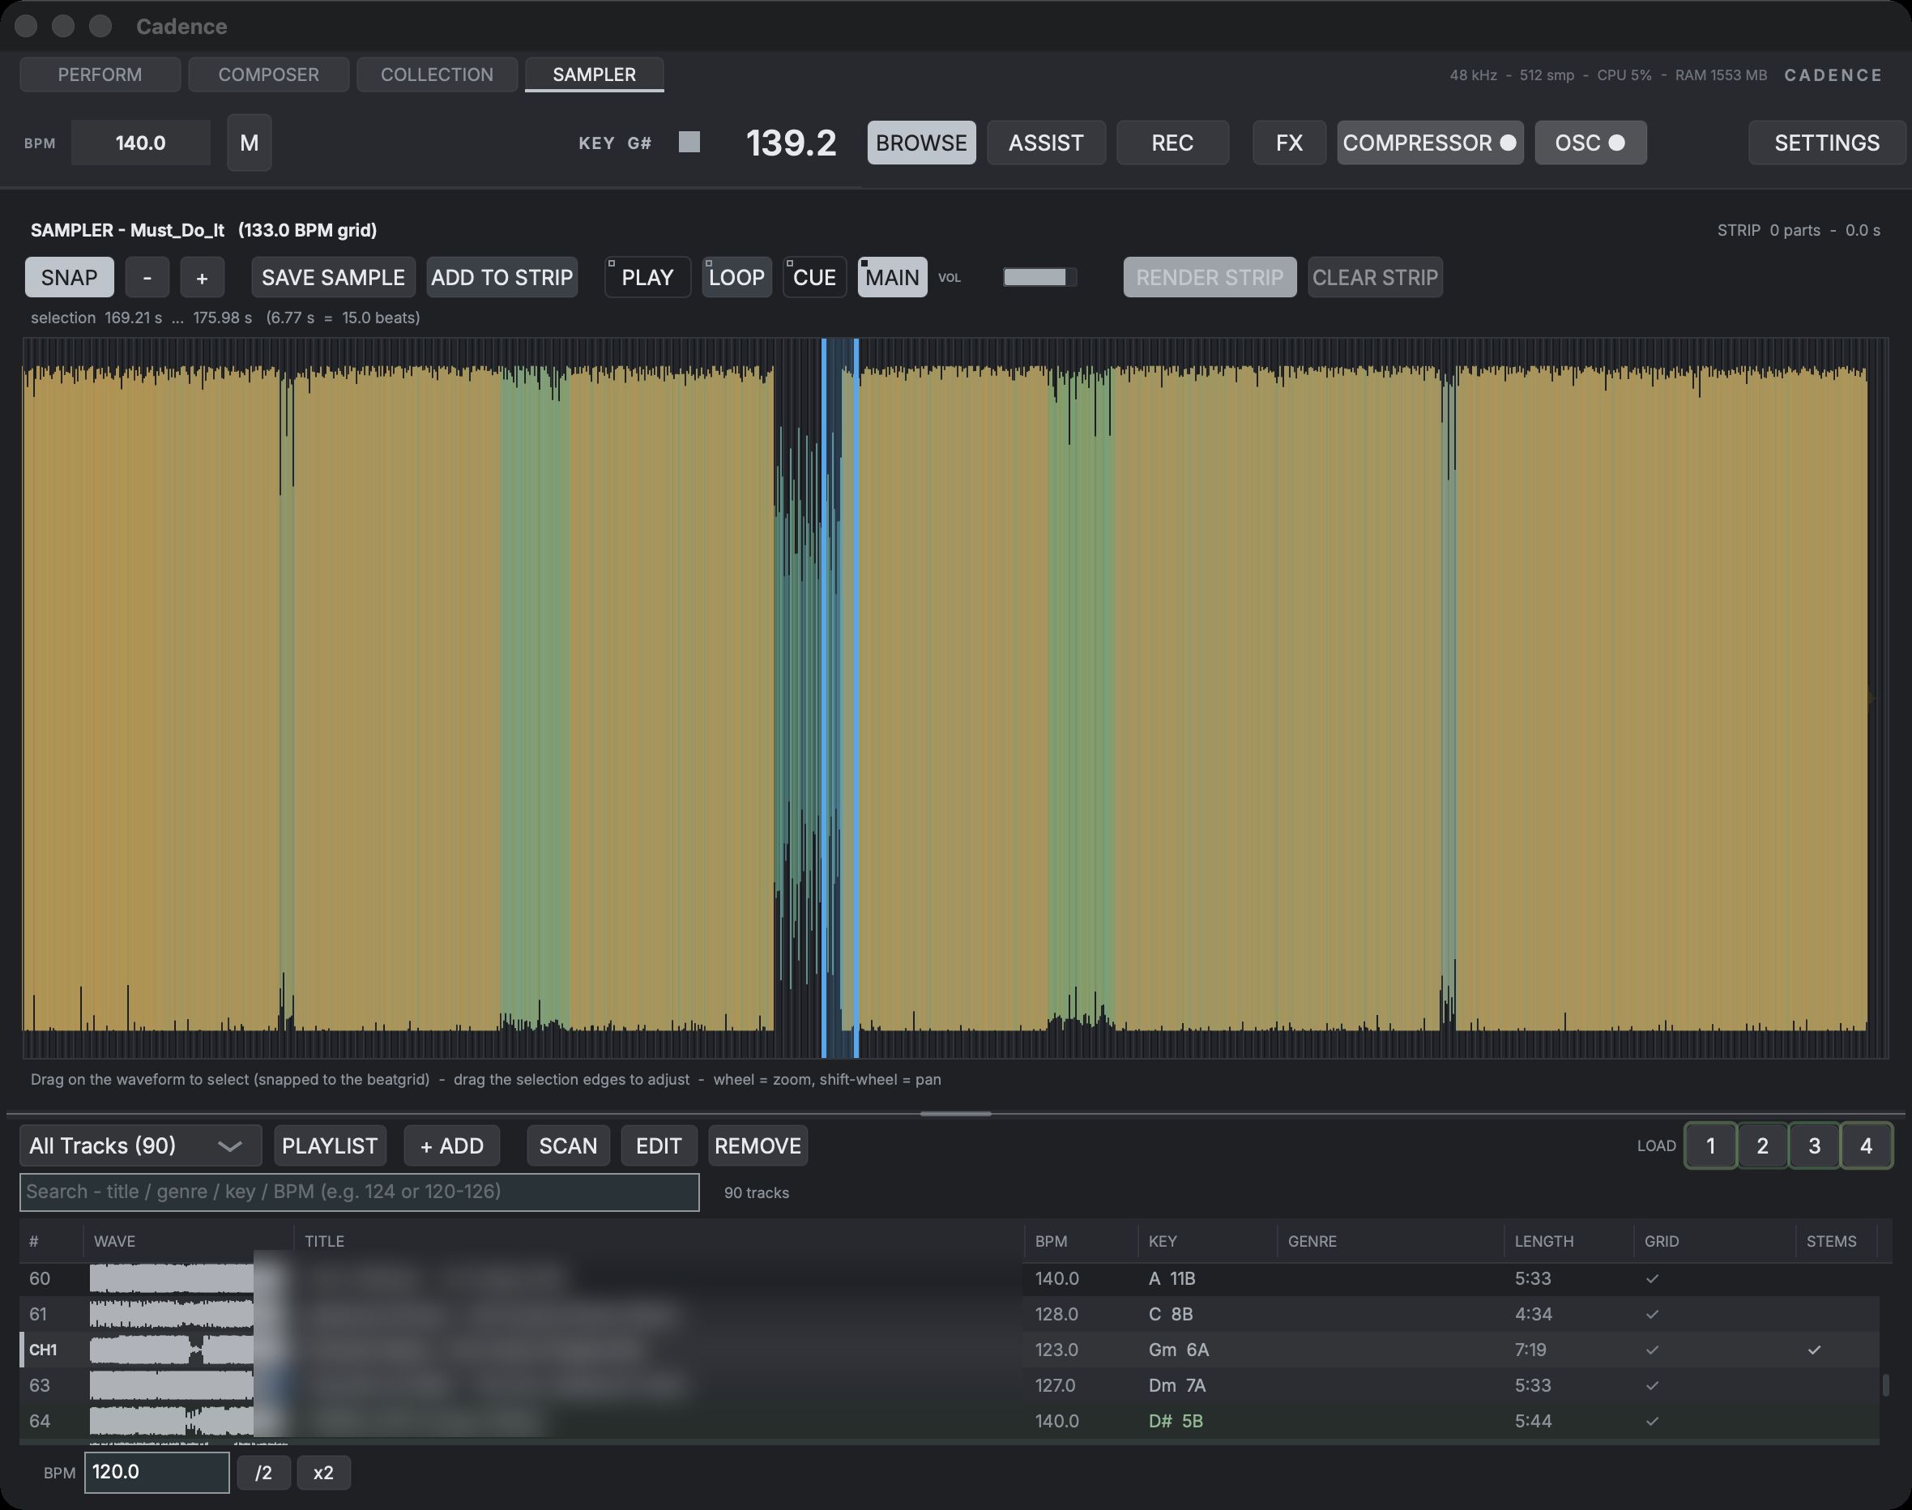The height and width of the screenshot is (1510, 1912).
Task: Load track to deck 4
Action: coord(1866,1145)
